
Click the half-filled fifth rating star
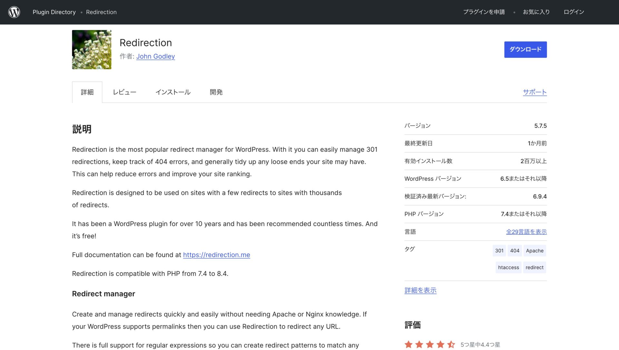pyautogui.click(x=451, y=345)
